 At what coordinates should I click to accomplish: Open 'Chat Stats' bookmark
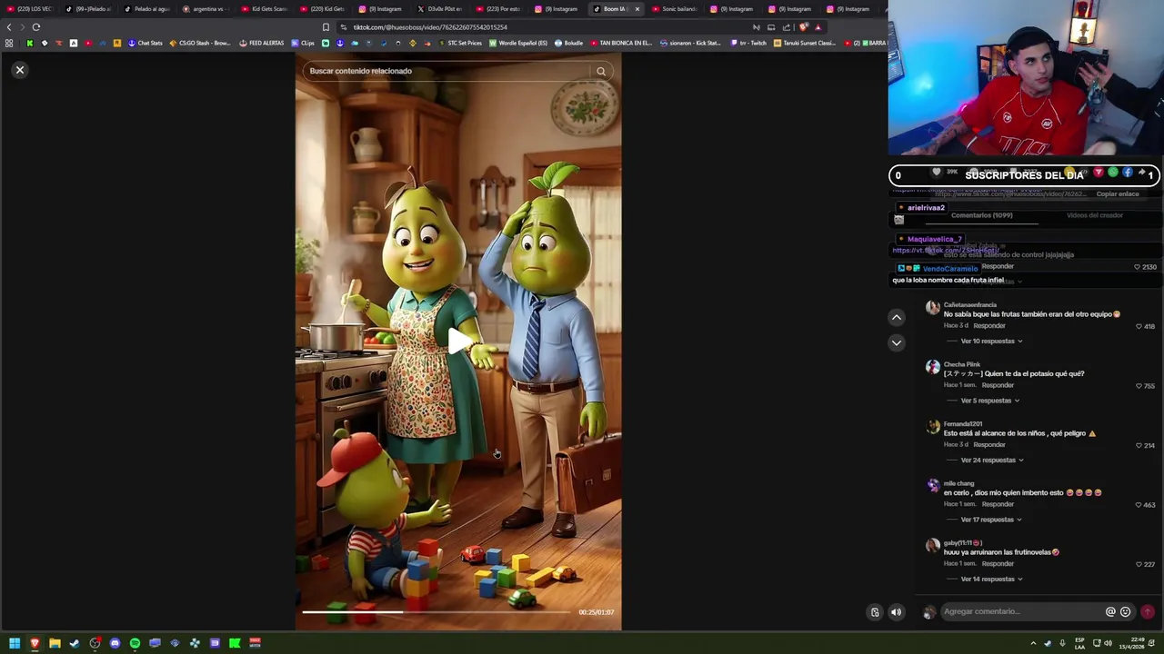click(x=145, y=43)
